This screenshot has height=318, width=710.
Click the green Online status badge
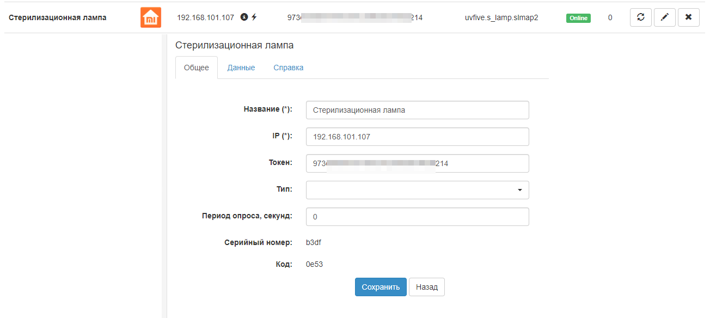tap(578, 18)
